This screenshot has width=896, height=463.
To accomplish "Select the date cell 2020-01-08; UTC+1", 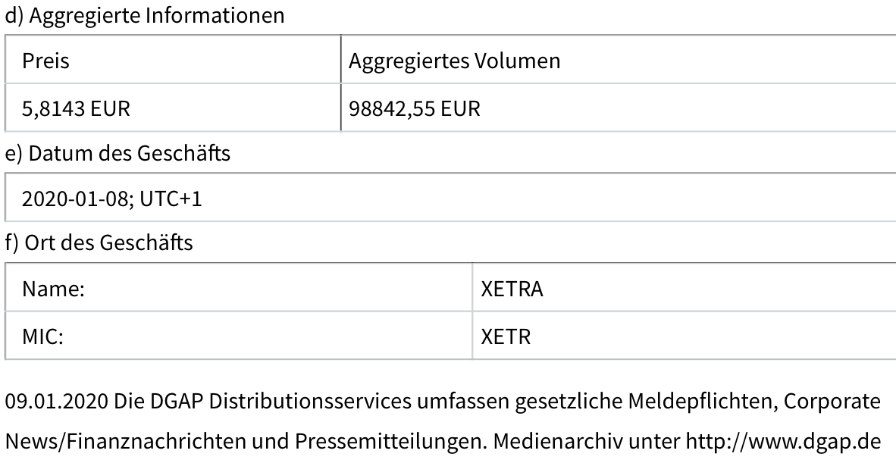I will coord(111,199).
